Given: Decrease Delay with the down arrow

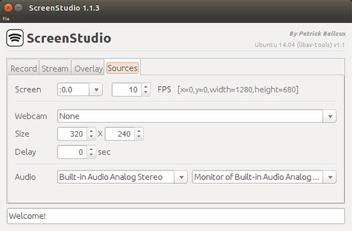Looking at the screenshot, I should [x=91, y=155].
